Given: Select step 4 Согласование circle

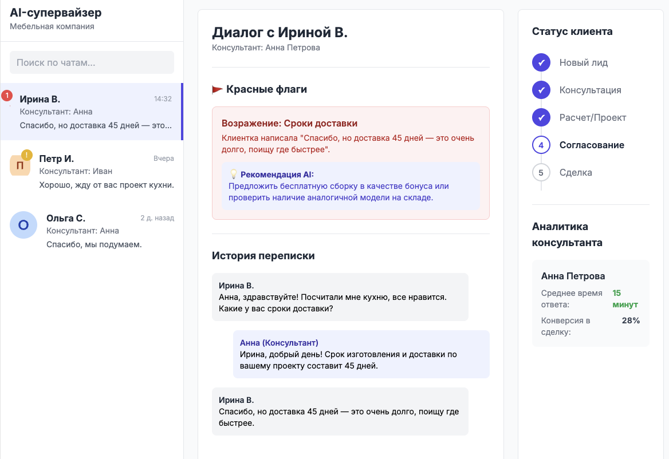Looking at the screenshot, I should [x=541, y=145].
